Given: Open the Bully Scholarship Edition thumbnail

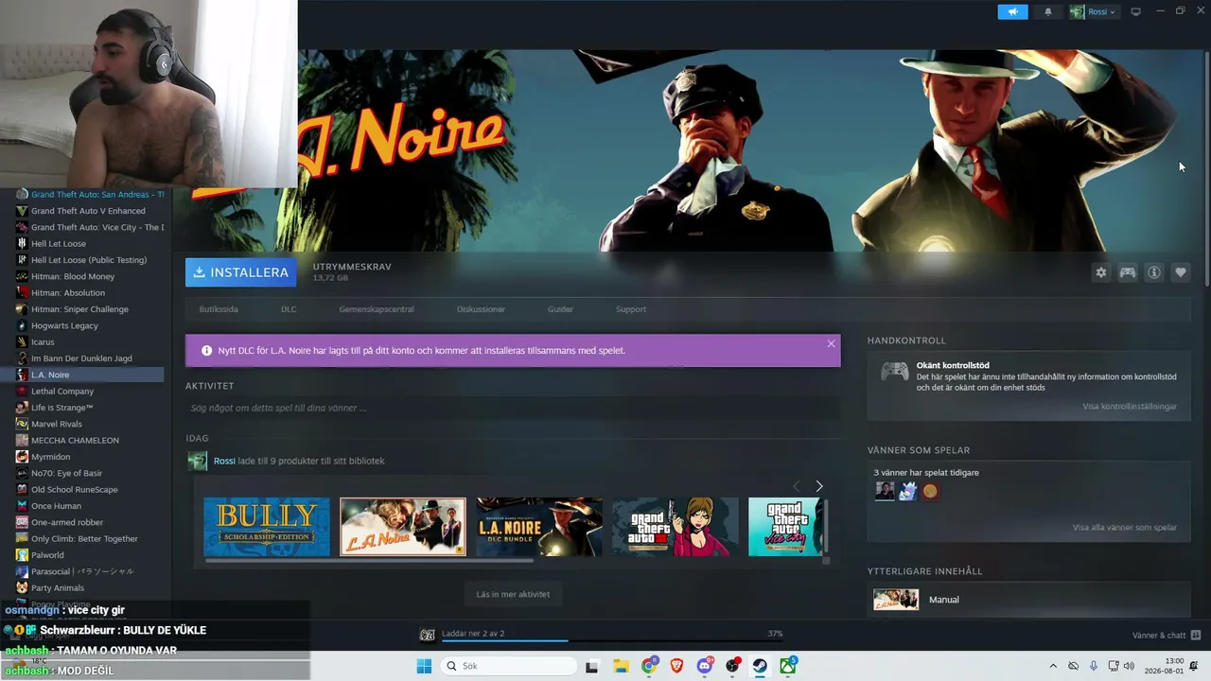Looking at the screenshot, I should (x=267, y=527).
